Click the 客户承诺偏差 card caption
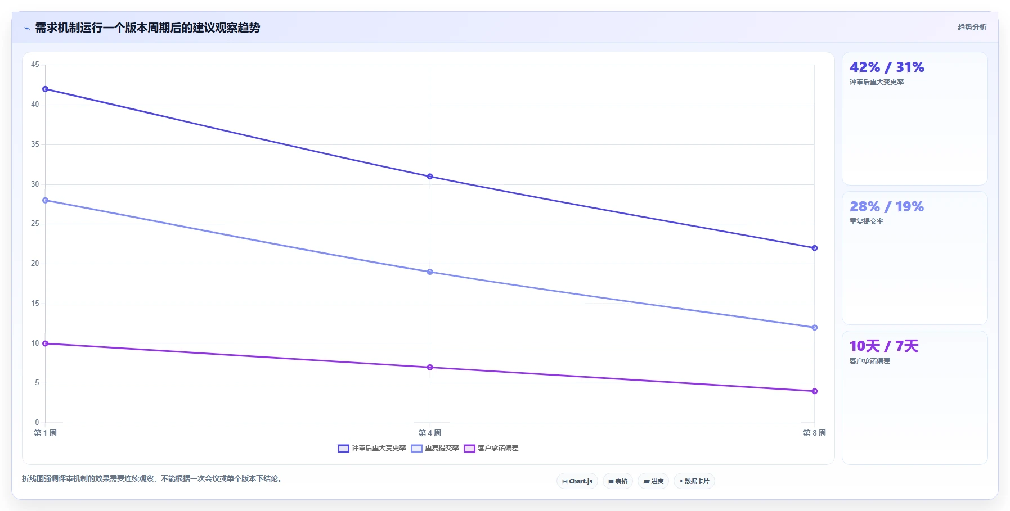The width and height of the screenshot is (1010, 511). point(870,361)
